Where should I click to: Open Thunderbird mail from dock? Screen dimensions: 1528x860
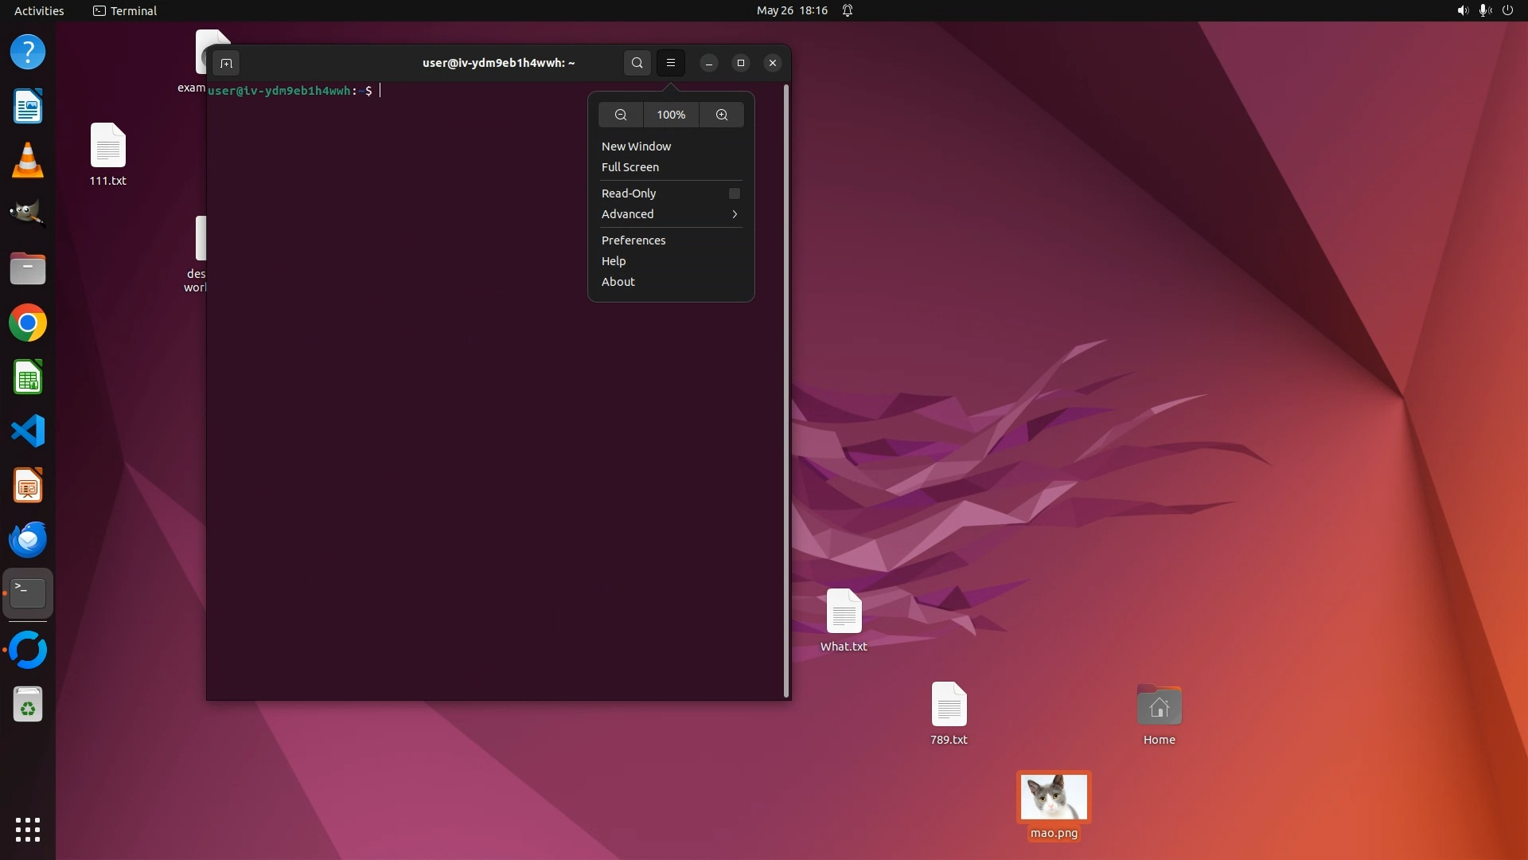click(x=28, y=540)
